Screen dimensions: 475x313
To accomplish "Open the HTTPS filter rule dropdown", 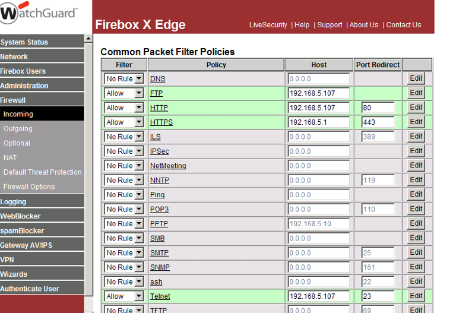I will (124, 122).
